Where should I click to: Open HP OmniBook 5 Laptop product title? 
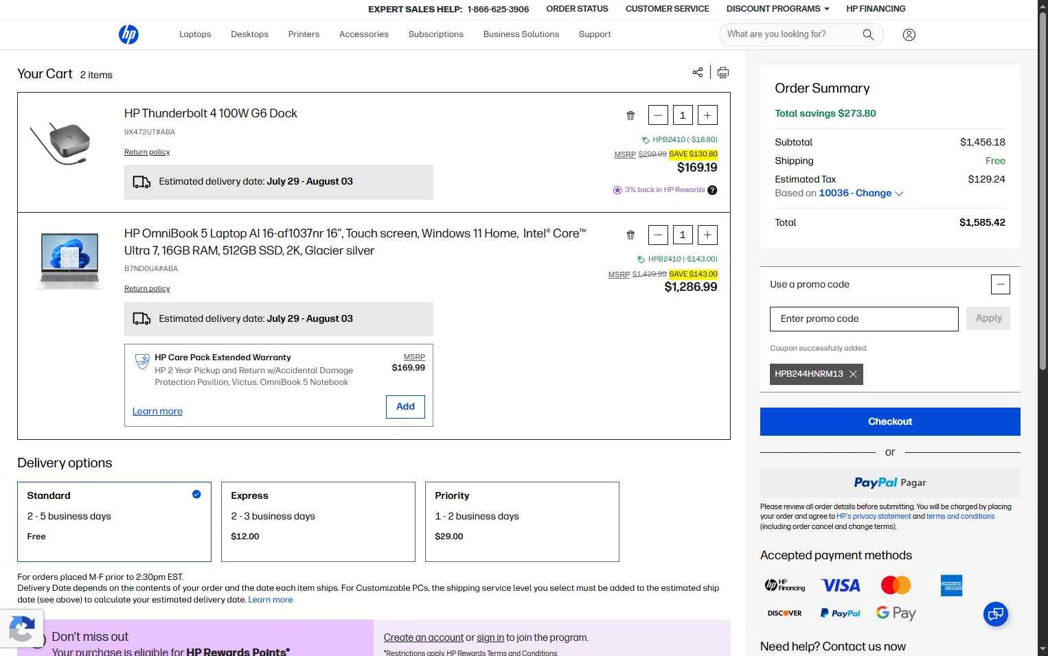click(x=355, y=242)
